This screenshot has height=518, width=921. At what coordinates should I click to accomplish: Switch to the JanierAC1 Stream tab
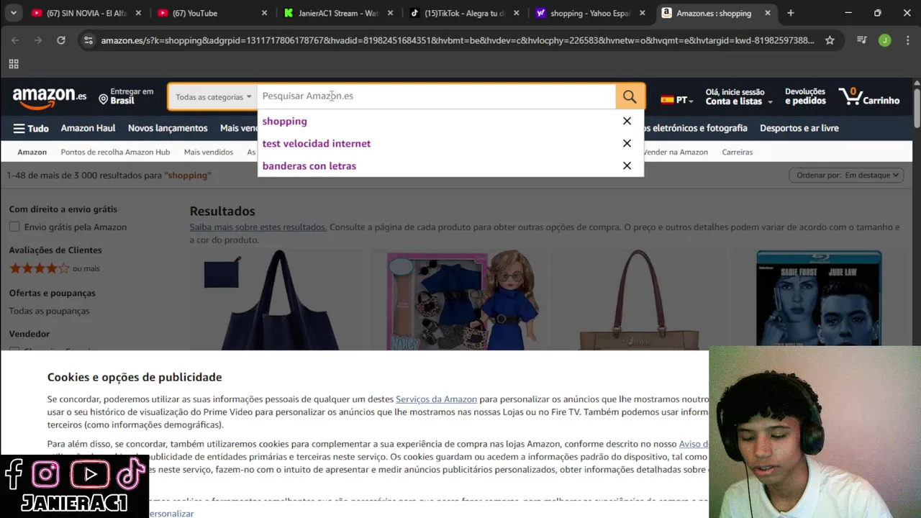point(339,13)
